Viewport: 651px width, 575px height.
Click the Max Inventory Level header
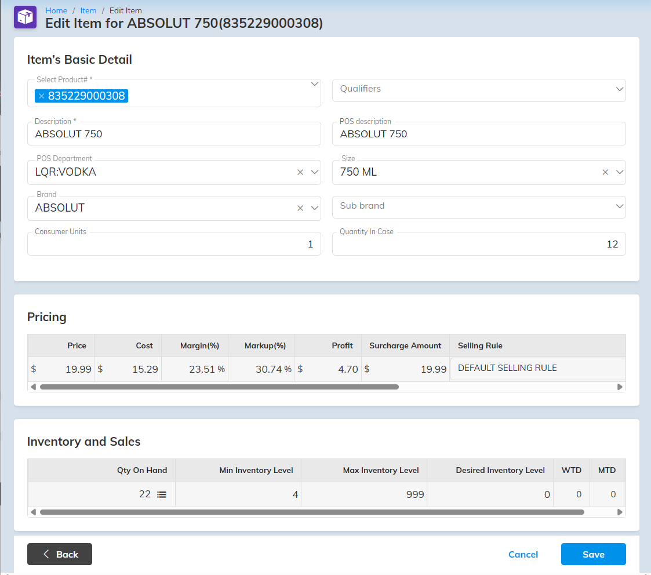click(364, 471)
